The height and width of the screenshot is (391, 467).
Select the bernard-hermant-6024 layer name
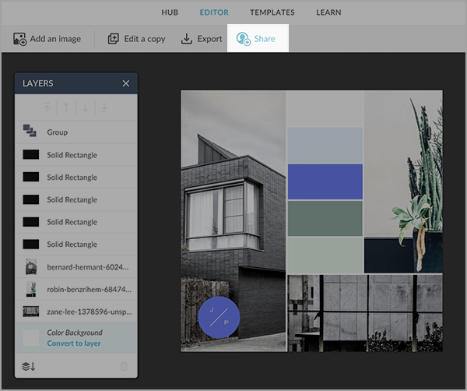[x=88, y=267]
